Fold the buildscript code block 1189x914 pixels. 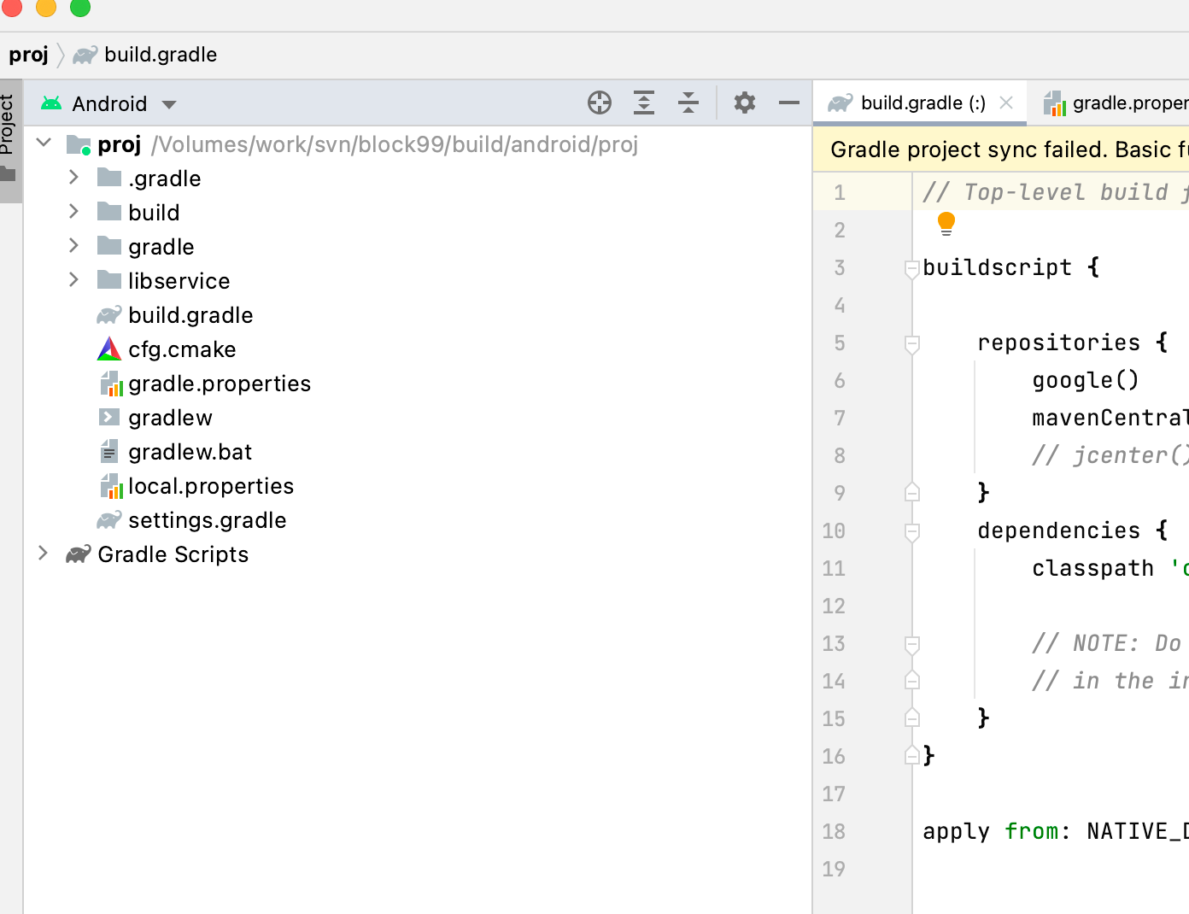pyautogui.click(x=912, y=269)
